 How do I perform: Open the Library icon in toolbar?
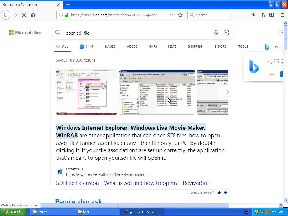pos(263,15)
